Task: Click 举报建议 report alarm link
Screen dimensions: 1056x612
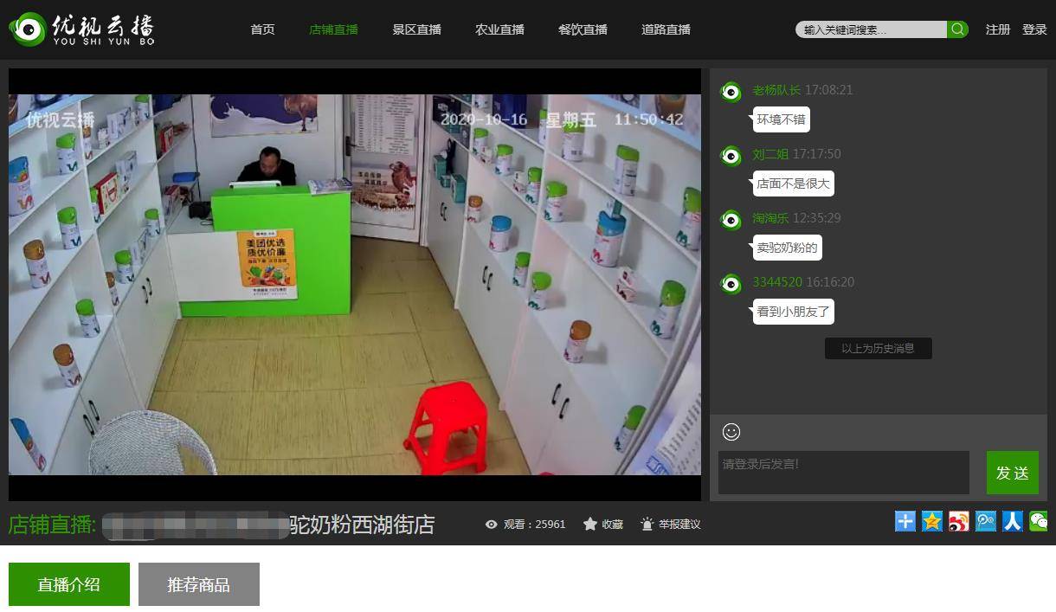Action: [670, 524]
